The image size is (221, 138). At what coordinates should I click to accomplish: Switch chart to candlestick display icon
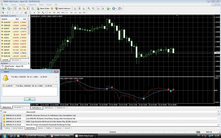click(80, 8)
